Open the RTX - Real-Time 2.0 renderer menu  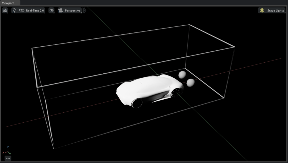28,10
